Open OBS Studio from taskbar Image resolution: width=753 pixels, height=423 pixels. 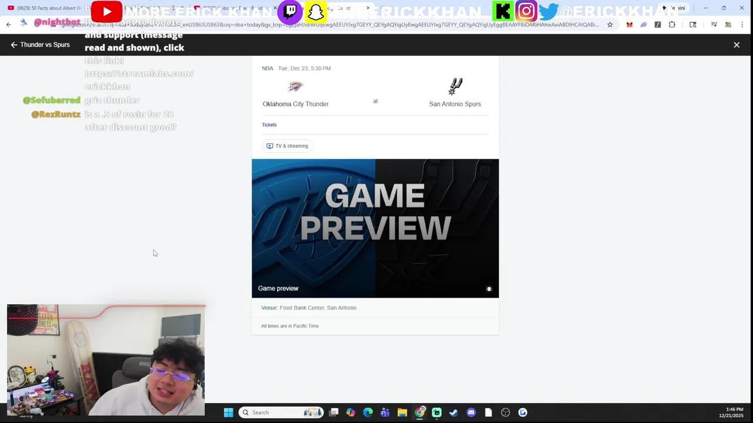[505, 412]
